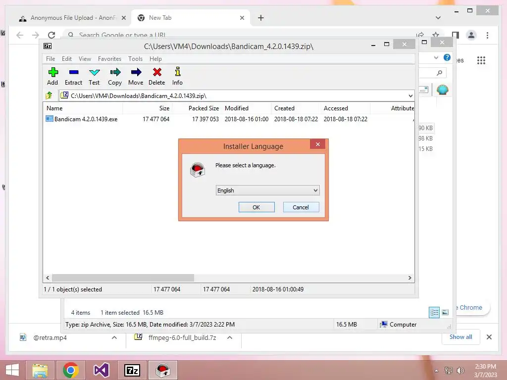Screen dimensions: 507x380
Task: Switch to Bandicam installer in the taskbar
Action: click(x=162, y=370)
